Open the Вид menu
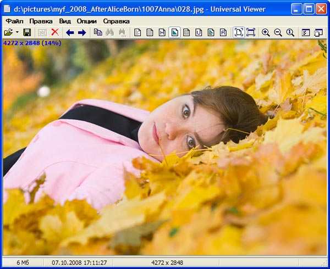Image resolution: width=330 pixels, height=269 pixels. coord(65,21)
